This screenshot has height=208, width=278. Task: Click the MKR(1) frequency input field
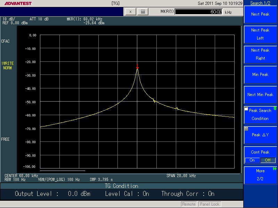pyautogui.click(x=199, y=12)
